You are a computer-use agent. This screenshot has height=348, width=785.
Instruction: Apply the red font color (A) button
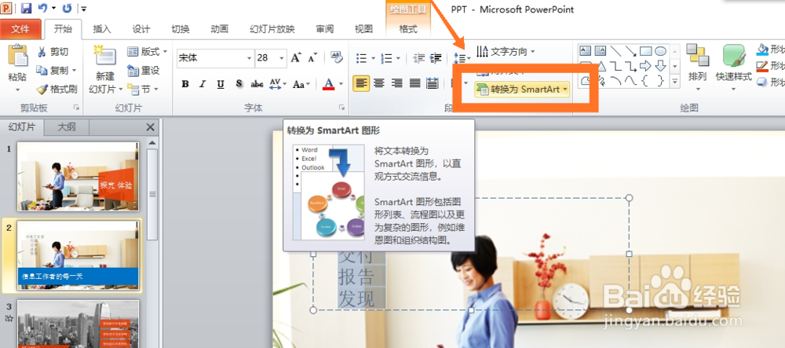pyautogui.click(x=328, y=83)
